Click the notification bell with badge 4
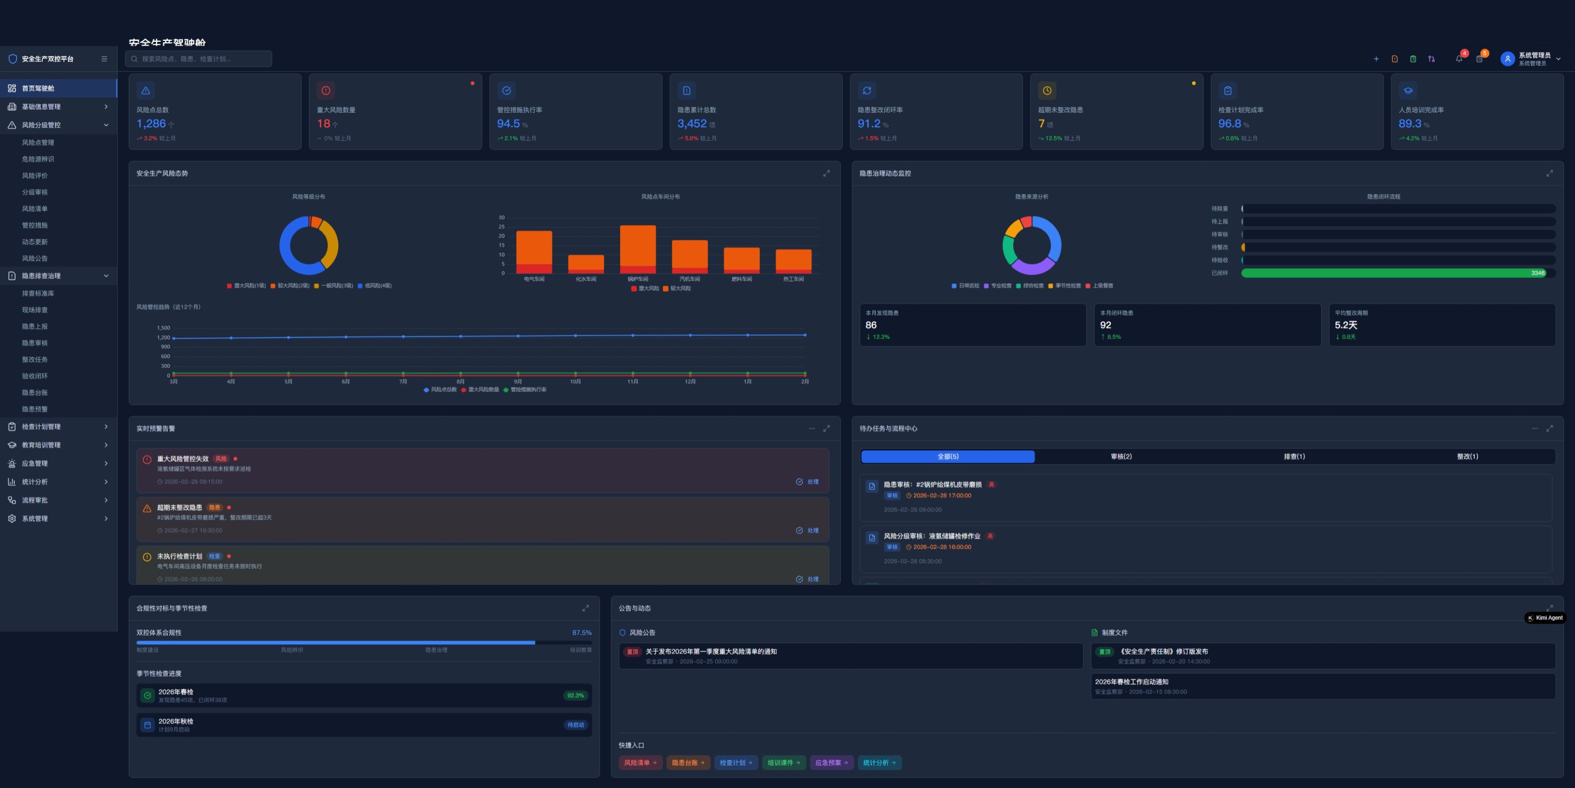 pos(1459,58)
